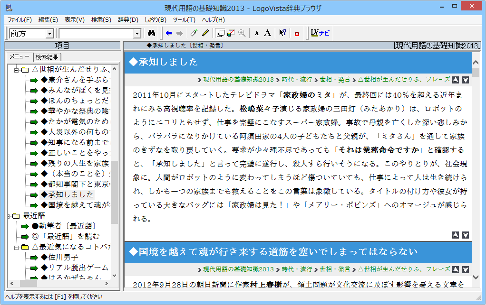This screenshot has height=305, width=486.
Task: Select ●執筆者〔最近語〕 in the tree
Action: click(64, 226)
